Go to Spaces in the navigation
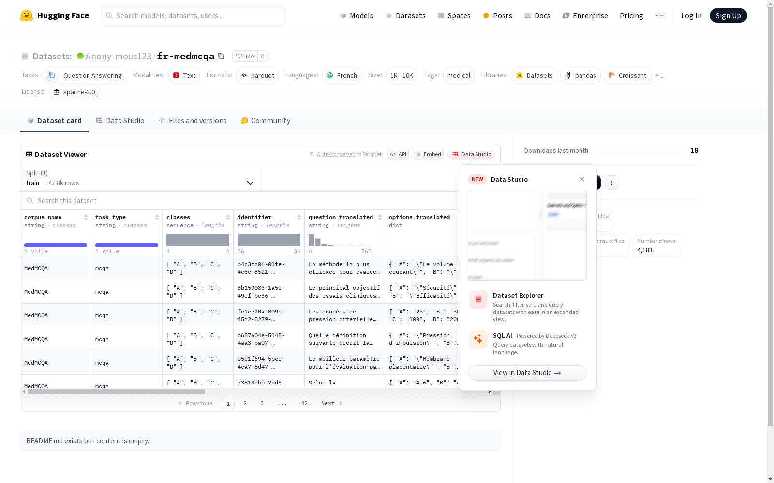This screenshot has width=774, height=483. (x=454, y=15)
